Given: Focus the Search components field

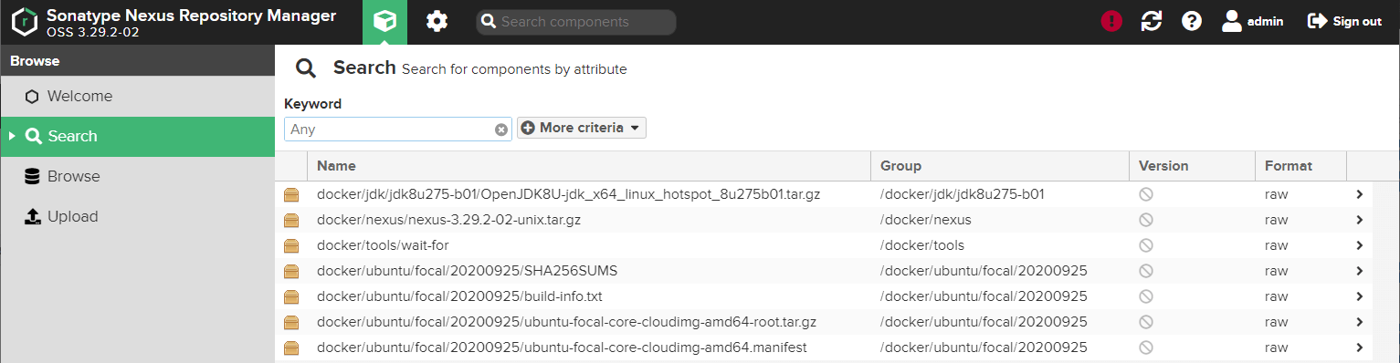Looking at the screenshot, I should point(576,22).
